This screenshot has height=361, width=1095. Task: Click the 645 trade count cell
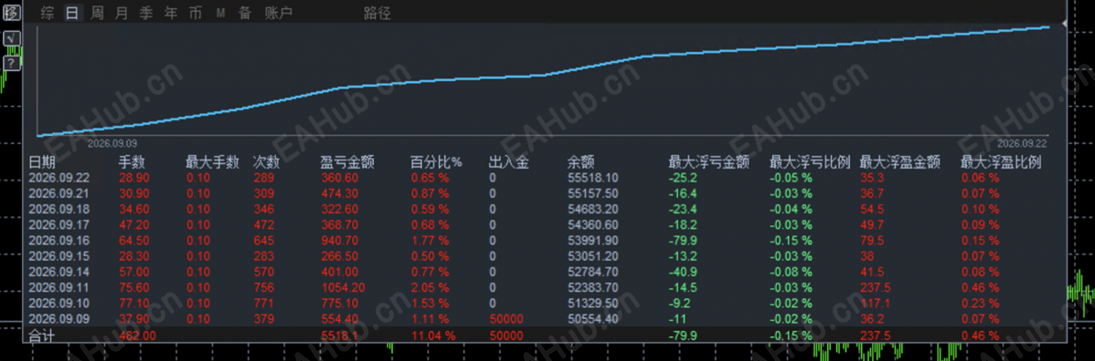(263, 241)
